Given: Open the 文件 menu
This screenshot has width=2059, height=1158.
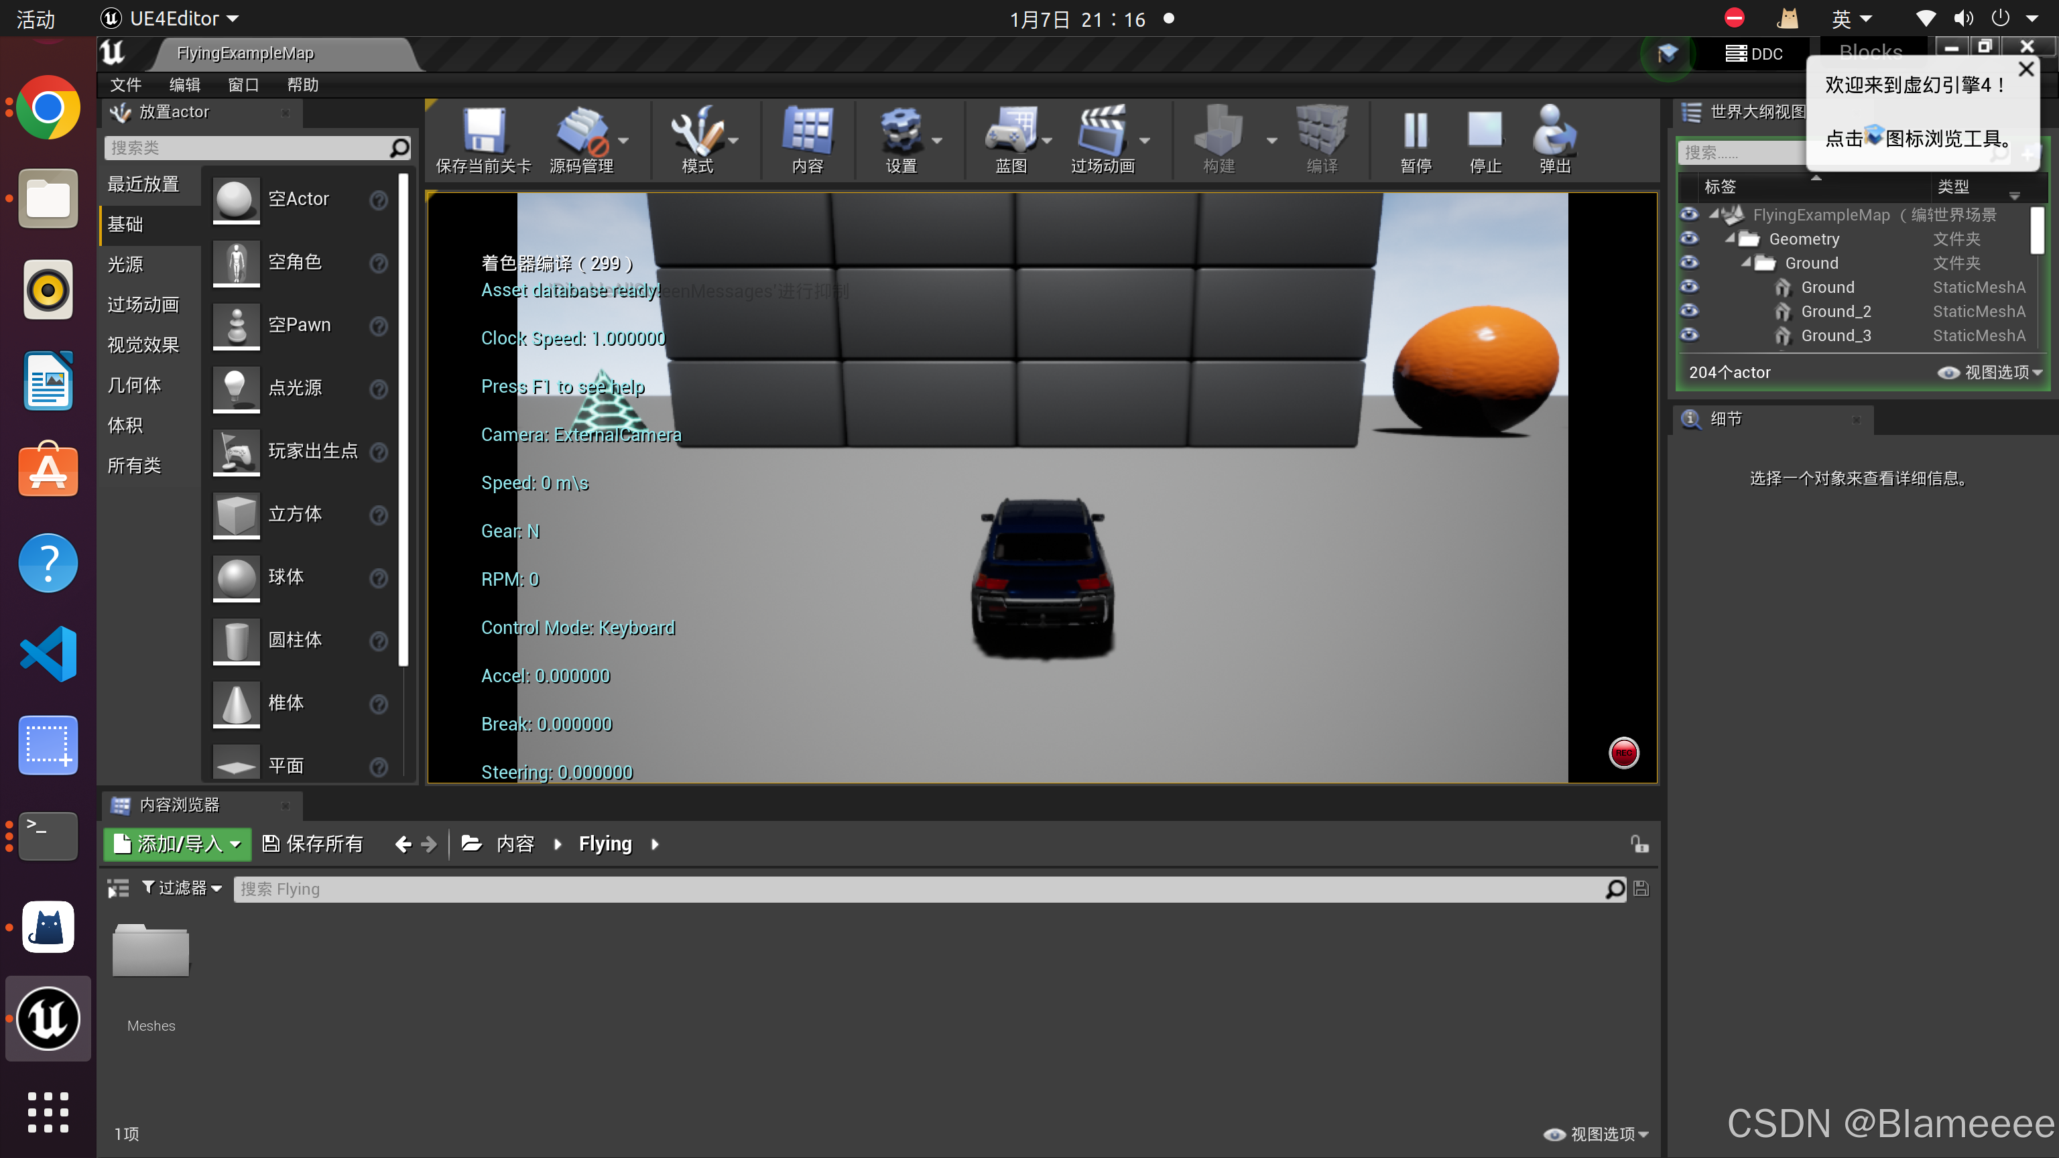Looking at the screenshot, I should pyautogui.click(x=125, y=84).
